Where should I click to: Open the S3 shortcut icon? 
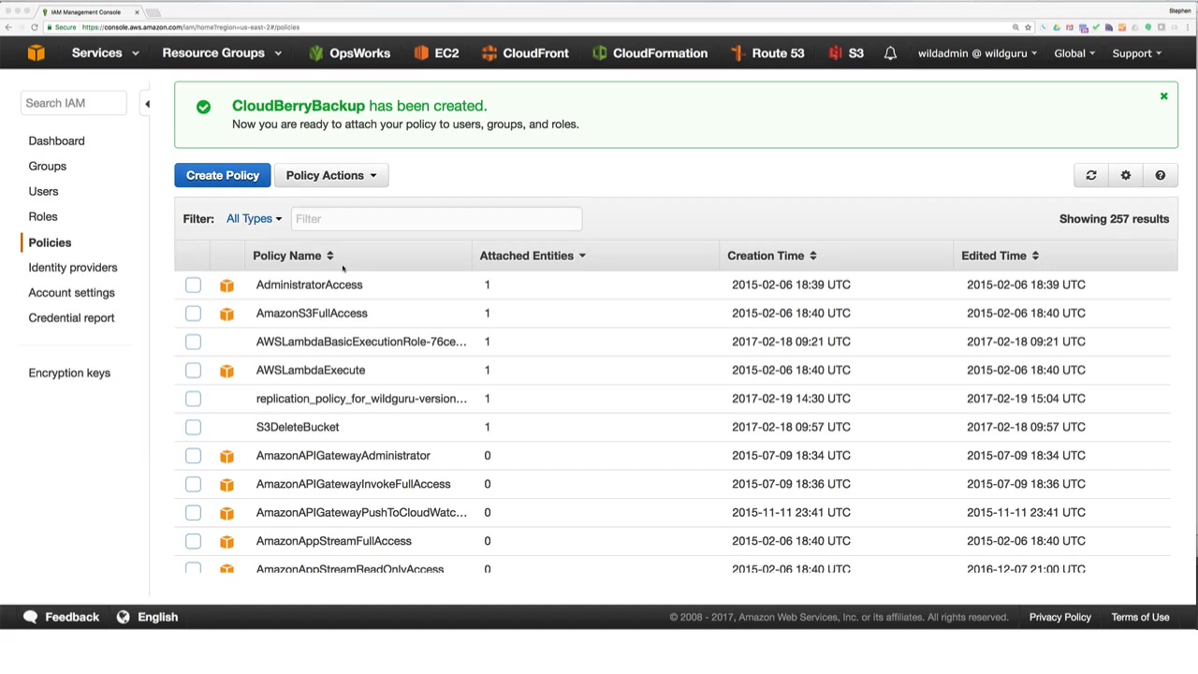(x=835, y=53)
